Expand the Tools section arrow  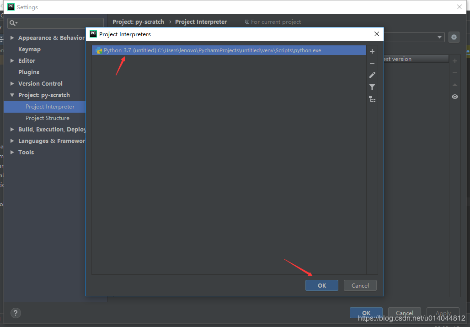[12, 152]
